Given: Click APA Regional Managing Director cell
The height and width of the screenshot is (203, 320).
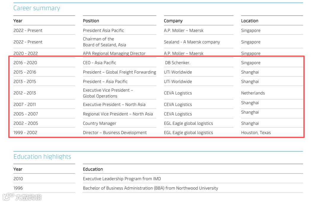Looking at the screenshot, I should (x=114, y=53).
